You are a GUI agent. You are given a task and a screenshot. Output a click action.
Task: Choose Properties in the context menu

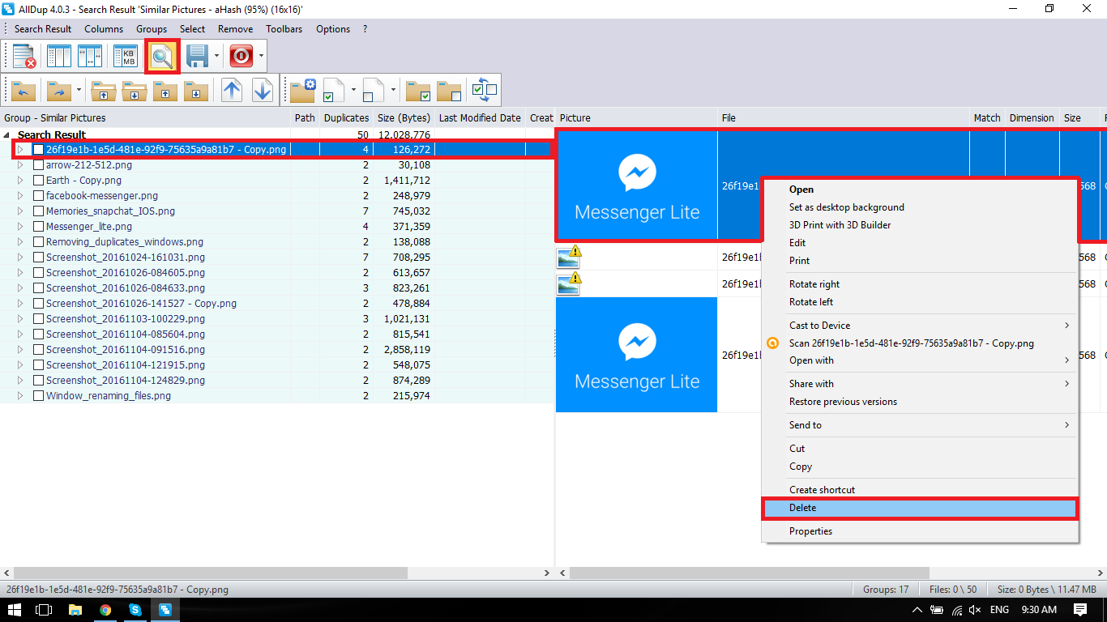click(x=920, y=531)
